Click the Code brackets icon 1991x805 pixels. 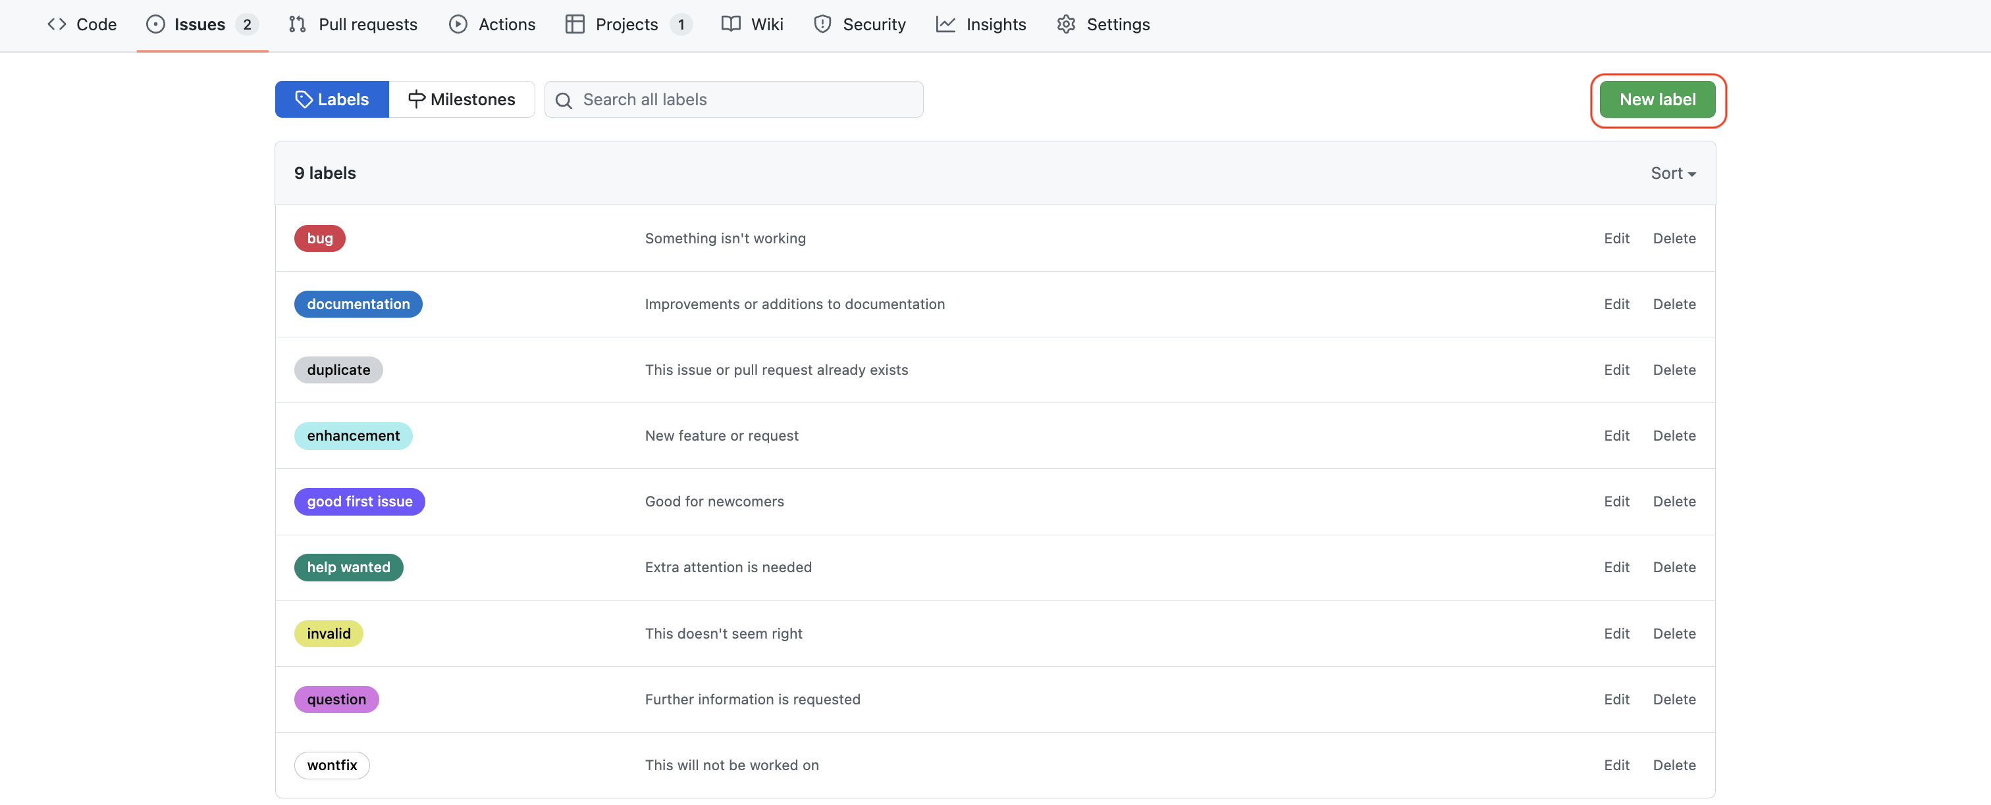[x=57, y=24]
